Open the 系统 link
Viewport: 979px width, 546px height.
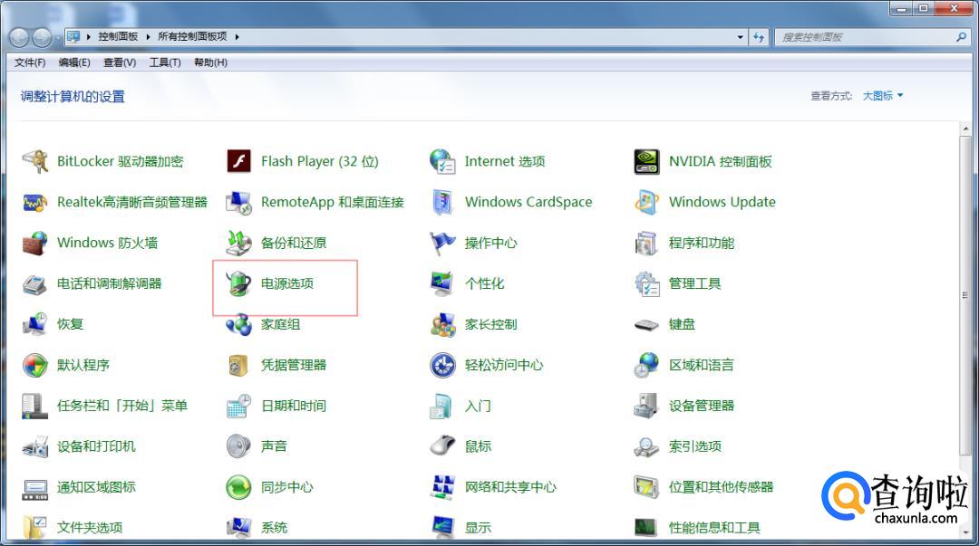(x=274, y=528)
